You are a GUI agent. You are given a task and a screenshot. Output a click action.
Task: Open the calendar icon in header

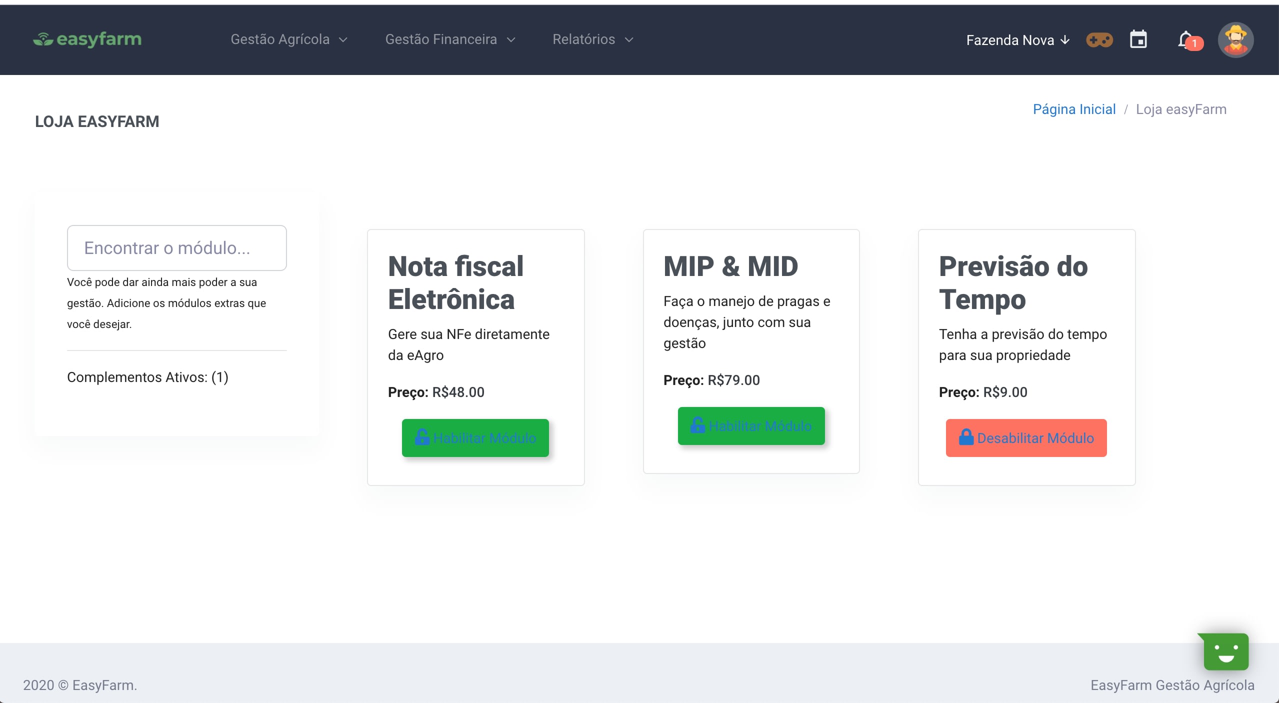coord(1138,39)
